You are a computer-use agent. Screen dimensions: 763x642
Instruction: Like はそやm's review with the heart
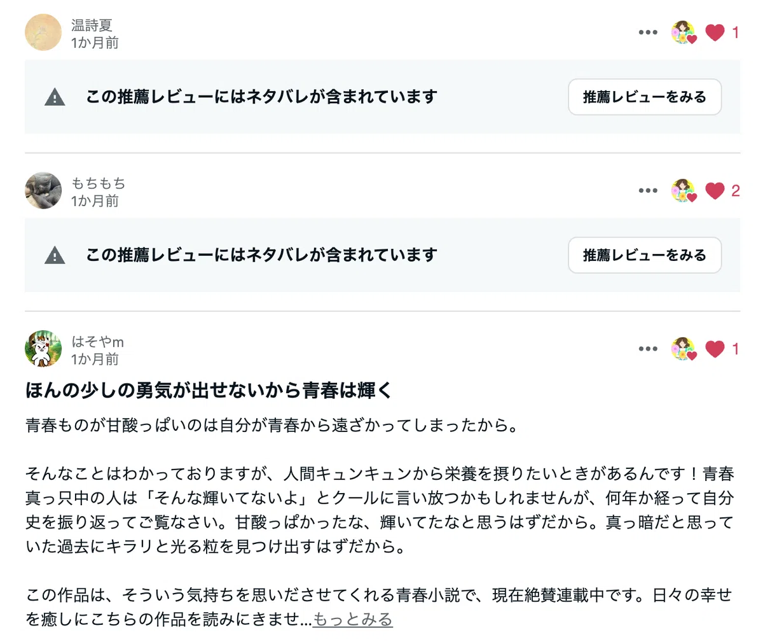(715, 349)
